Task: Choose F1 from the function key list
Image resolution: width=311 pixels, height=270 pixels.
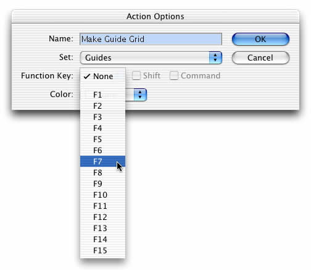Action: (102, 95)
